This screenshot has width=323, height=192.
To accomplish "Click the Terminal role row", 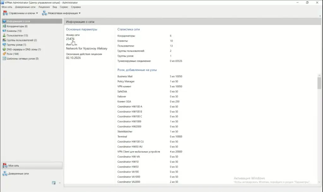I will coord(150,137).
